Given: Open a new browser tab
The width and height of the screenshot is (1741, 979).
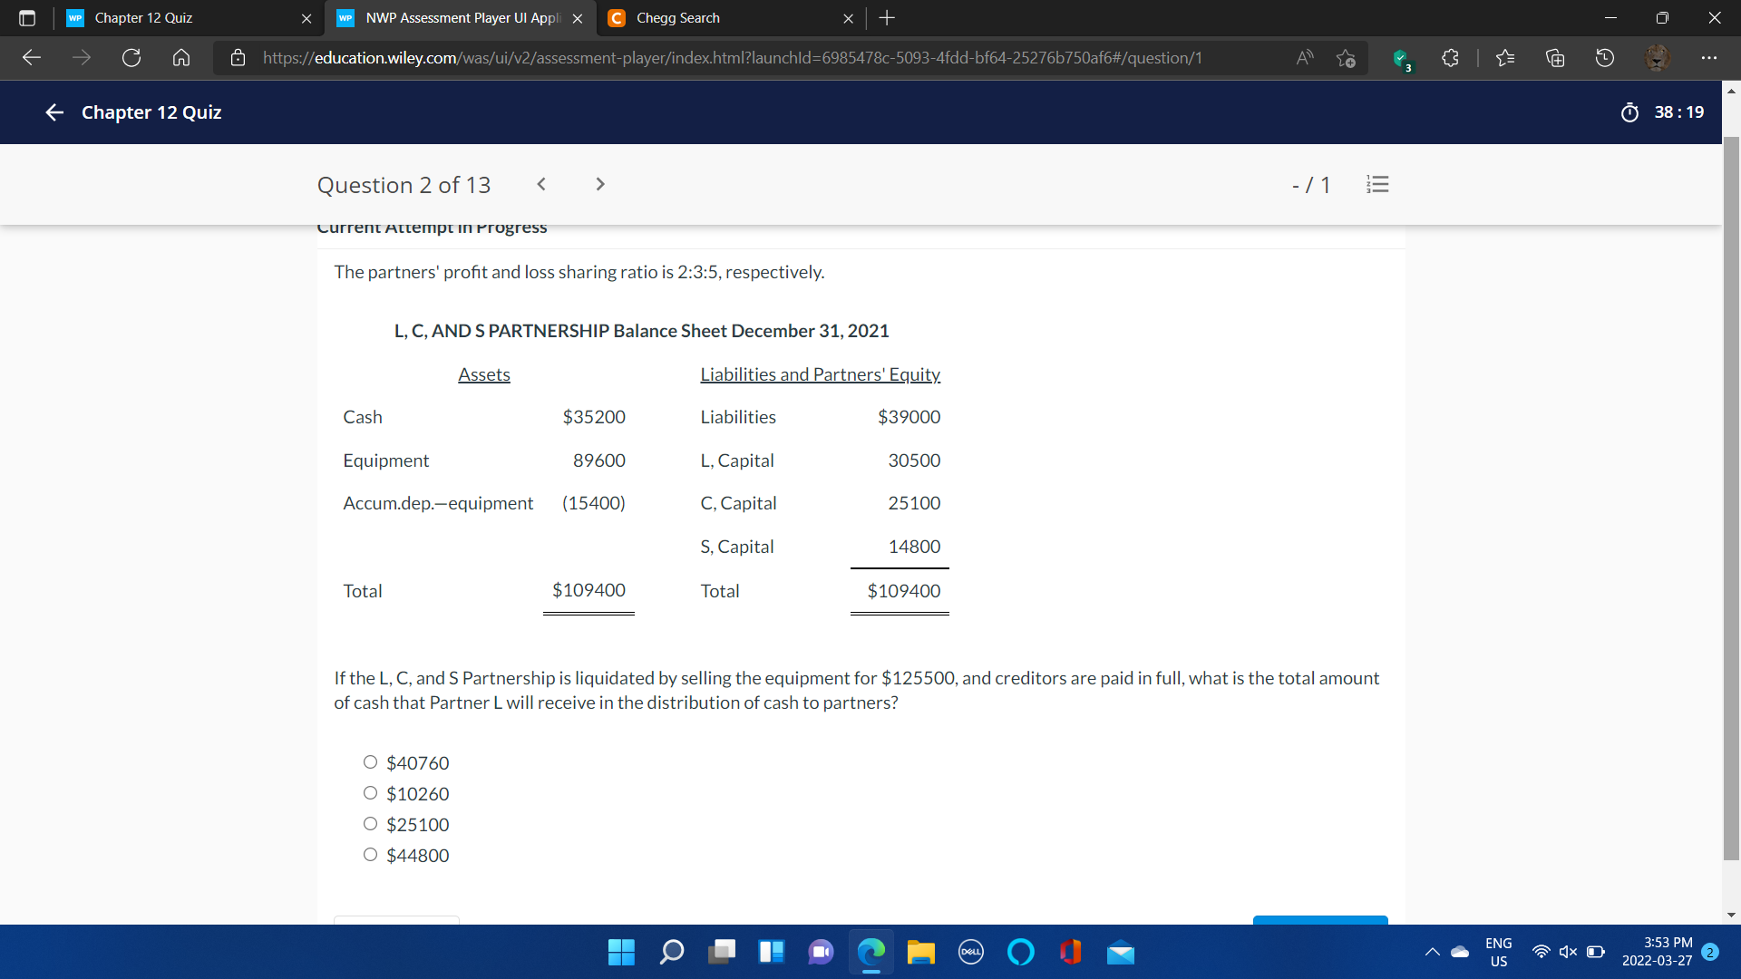Looking at the screenshot, I should [887, 18].
